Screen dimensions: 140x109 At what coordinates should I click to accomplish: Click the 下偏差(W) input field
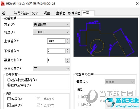(x=56, y=51)
